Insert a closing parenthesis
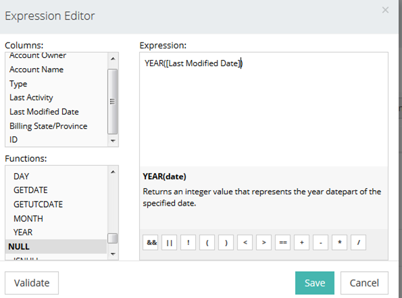Image resolution: width=402 pixels, height=298 pixels. (x=226, y=243)
